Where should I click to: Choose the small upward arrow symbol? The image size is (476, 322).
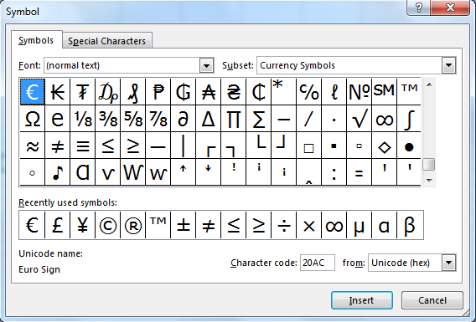pyautogui.click(x=184, y=172)
